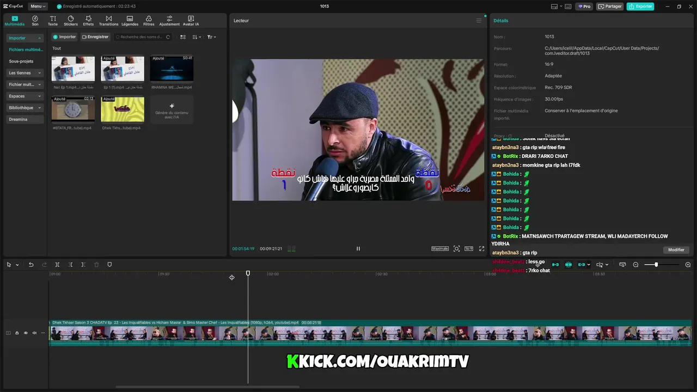Open the Multimédia tab
697x392 pixels.
[15, 21]
